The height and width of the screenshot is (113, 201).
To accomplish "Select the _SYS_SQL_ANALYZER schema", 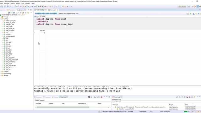I will [12, 60].
